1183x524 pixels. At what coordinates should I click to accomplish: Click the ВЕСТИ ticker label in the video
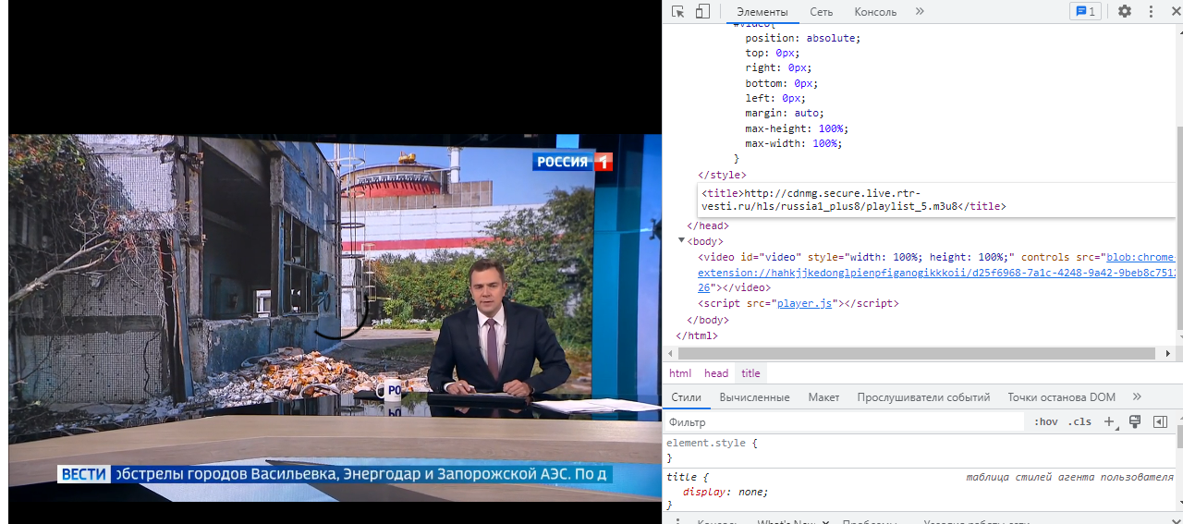tap(84, 474)
